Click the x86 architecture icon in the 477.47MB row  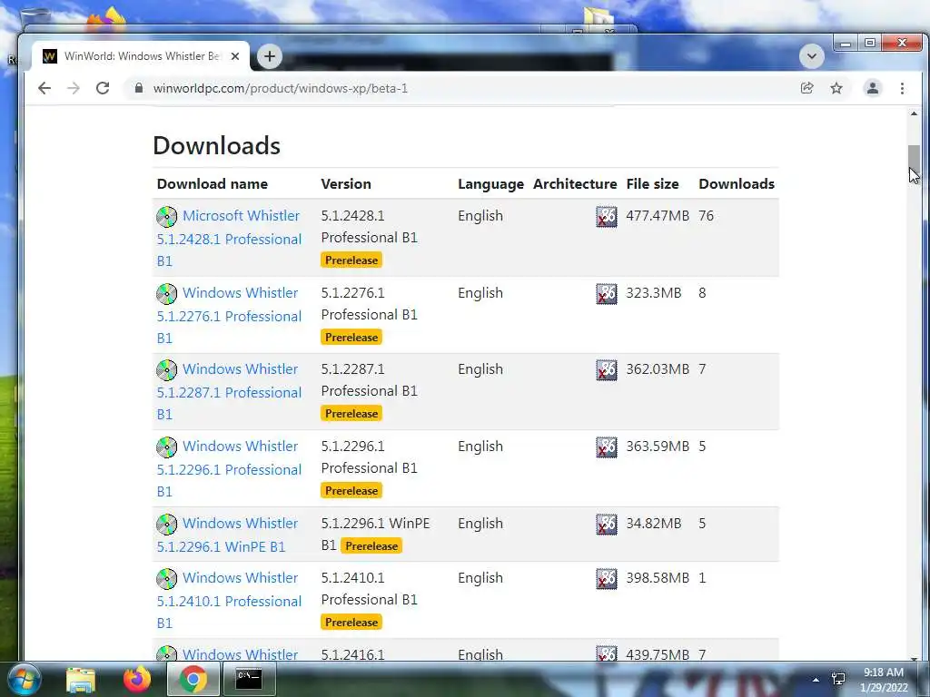click(x=606, y=216)
